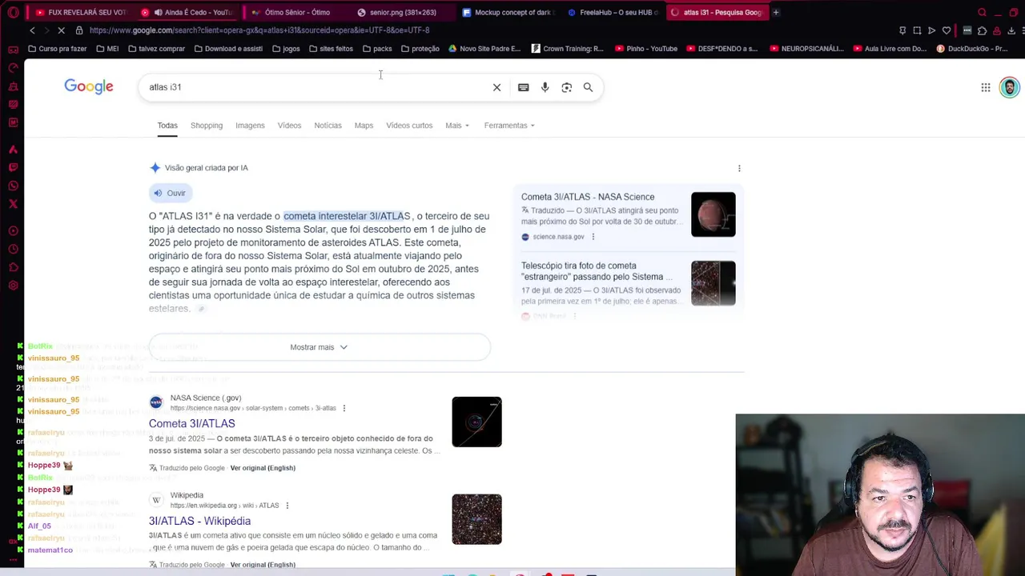Switch to the Maps results tab
Image resolution: width=1025 pixels, height=576 pixels.
(364, 126)
